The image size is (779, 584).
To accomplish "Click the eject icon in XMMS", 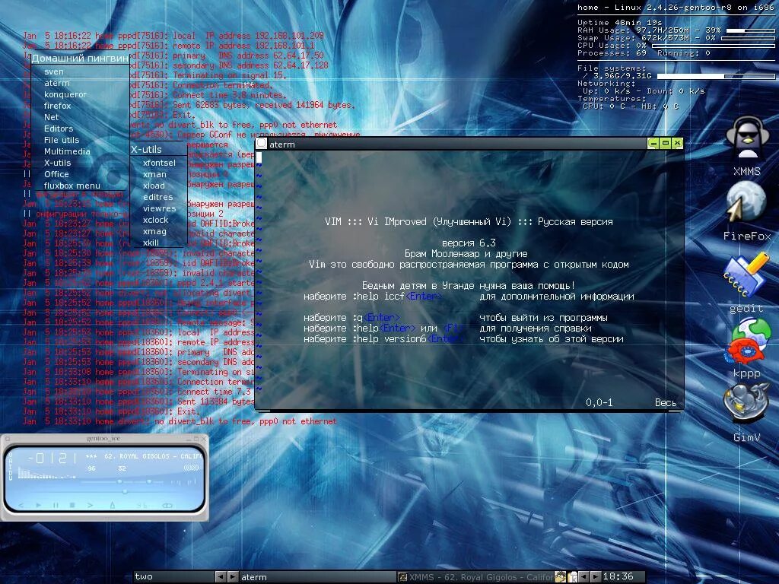I will tap(113, 505).
